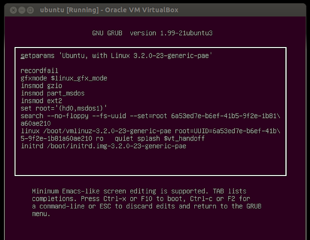Viewport: 310px width, 240px height.
Task: Click the 'menu.' help text
Action: [x=41, y=214]
